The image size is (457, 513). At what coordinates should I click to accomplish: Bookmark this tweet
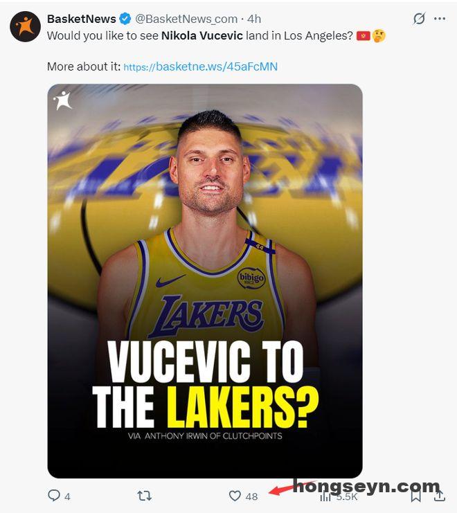[415, 496]
